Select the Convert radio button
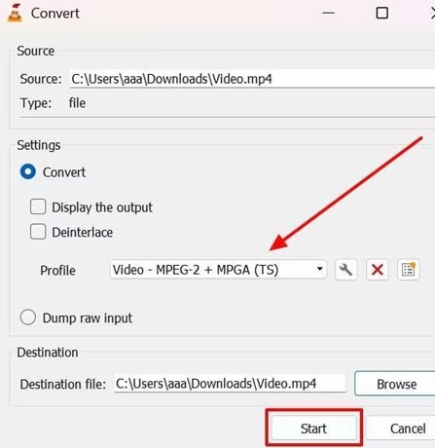This screenshot has width=435, height=448. tap(28, 171)
